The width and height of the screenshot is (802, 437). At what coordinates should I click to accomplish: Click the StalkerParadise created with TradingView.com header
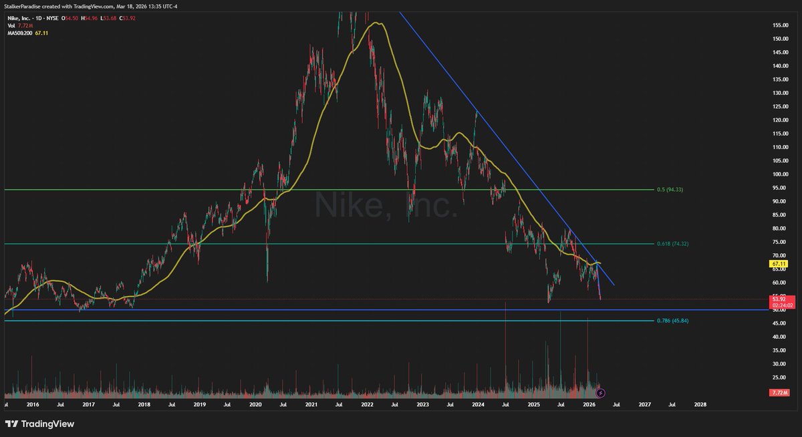91,6
